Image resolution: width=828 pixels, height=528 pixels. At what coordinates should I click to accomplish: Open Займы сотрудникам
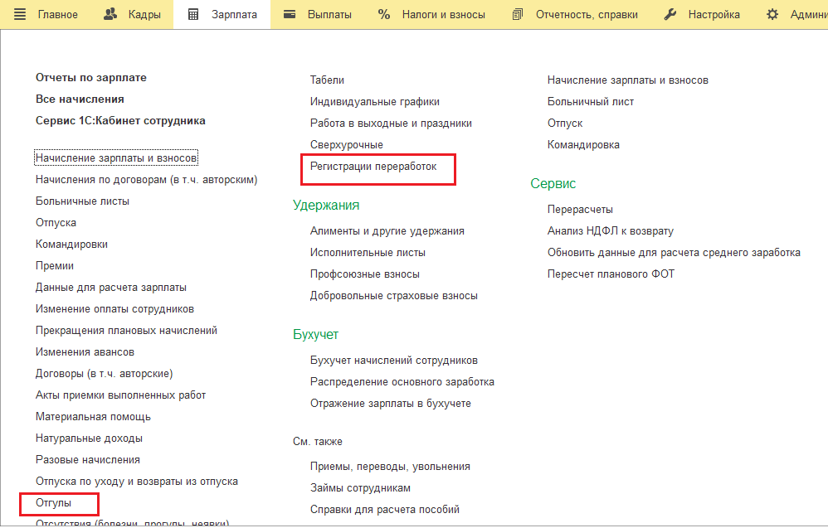360,488
